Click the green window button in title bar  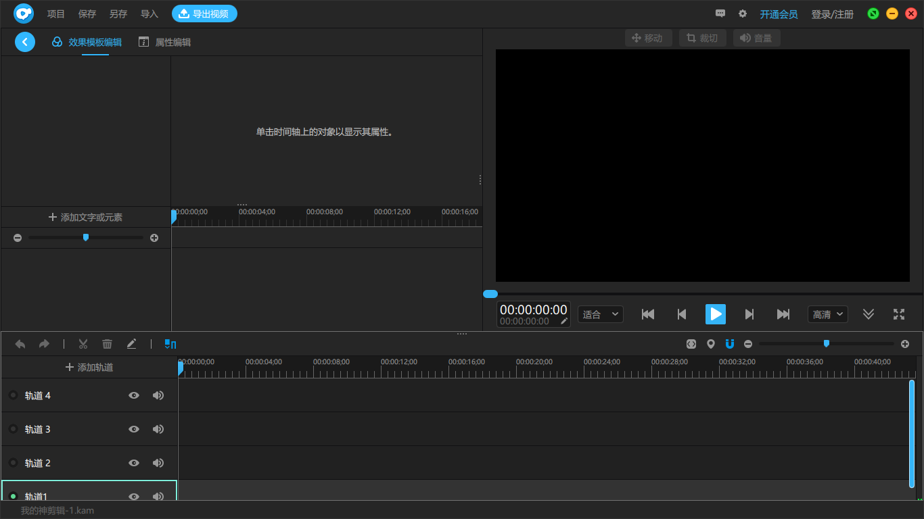(x=873, y=14)
